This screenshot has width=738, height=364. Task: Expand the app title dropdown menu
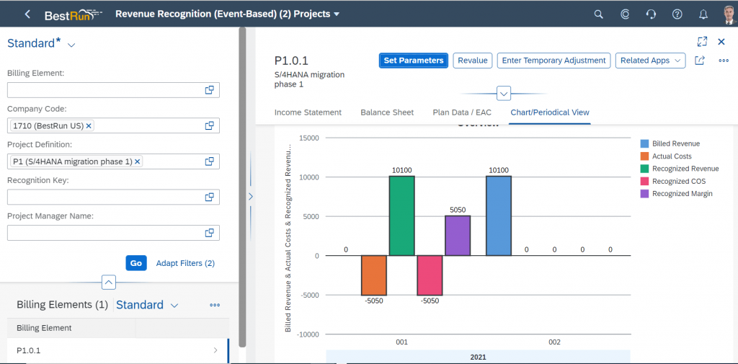[x=337, y=14]
